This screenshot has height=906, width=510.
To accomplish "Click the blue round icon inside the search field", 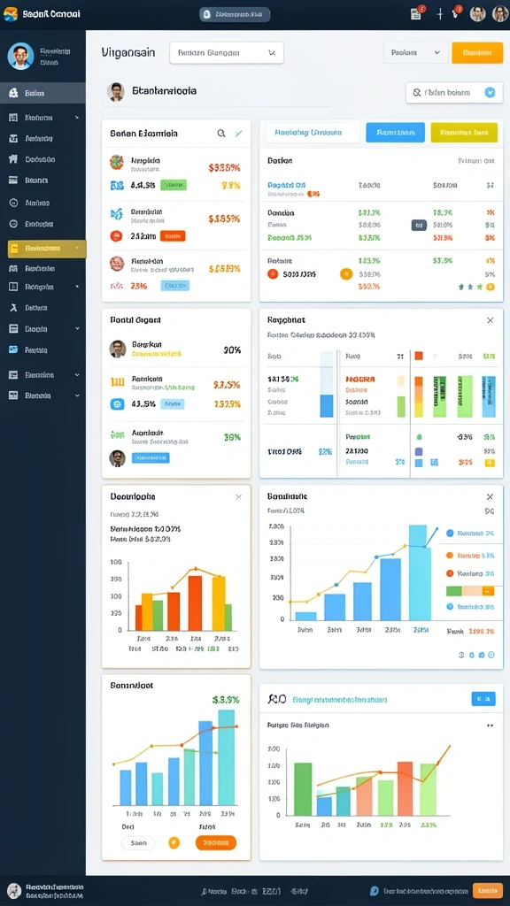I will pyautogui.click(x=490, y=92).
